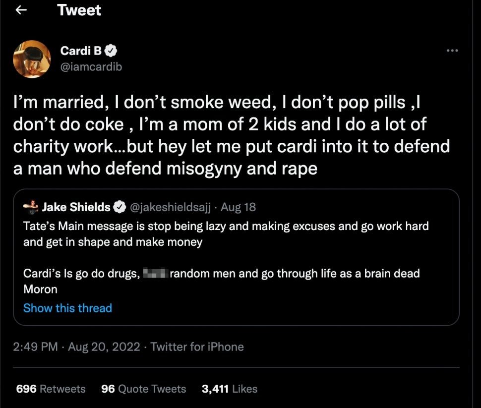
Task: Select the Tweet page title
Action: click(x=79, y=10)
